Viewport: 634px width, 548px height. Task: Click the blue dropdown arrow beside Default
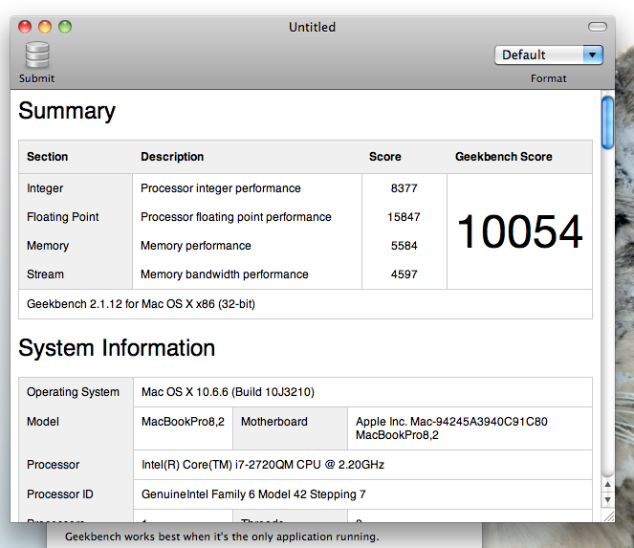click(593, 55)
